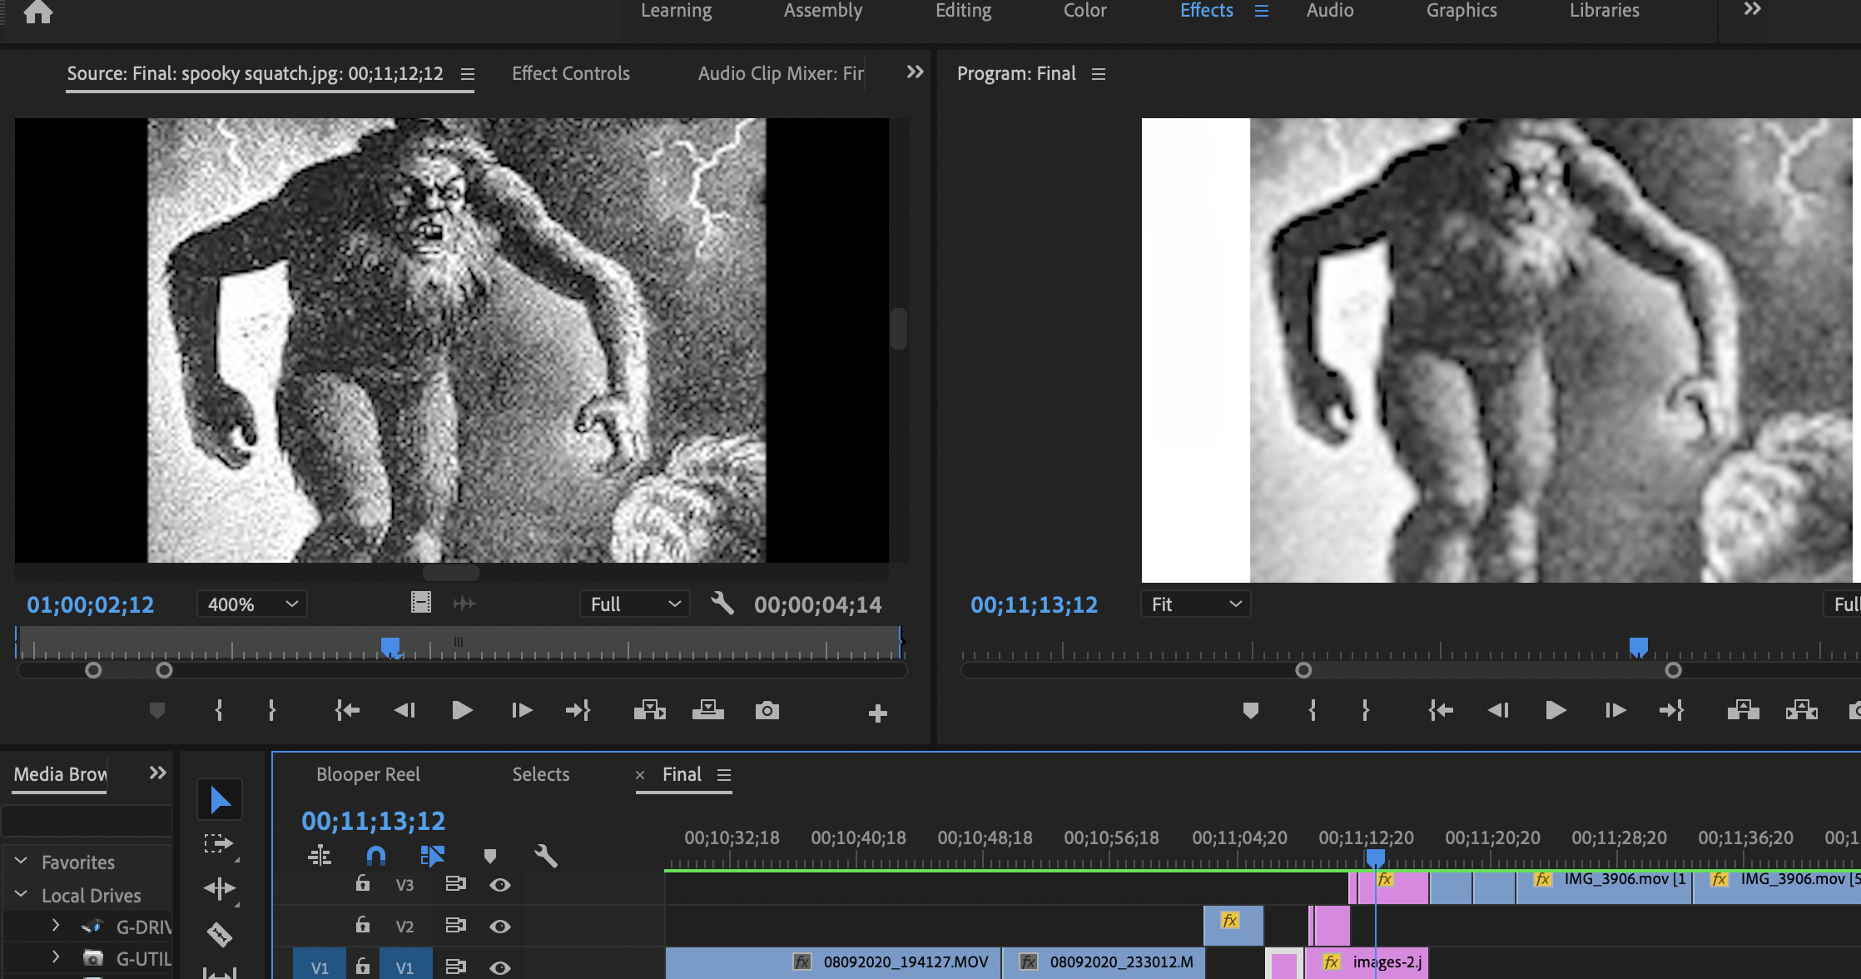
Task: Go to the Home screen
Action: [x=38, y=12]
